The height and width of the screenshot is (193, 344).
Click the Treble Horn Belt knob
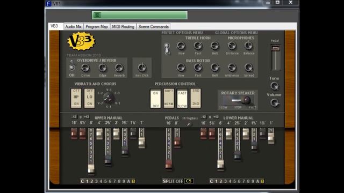coord(215,46)
